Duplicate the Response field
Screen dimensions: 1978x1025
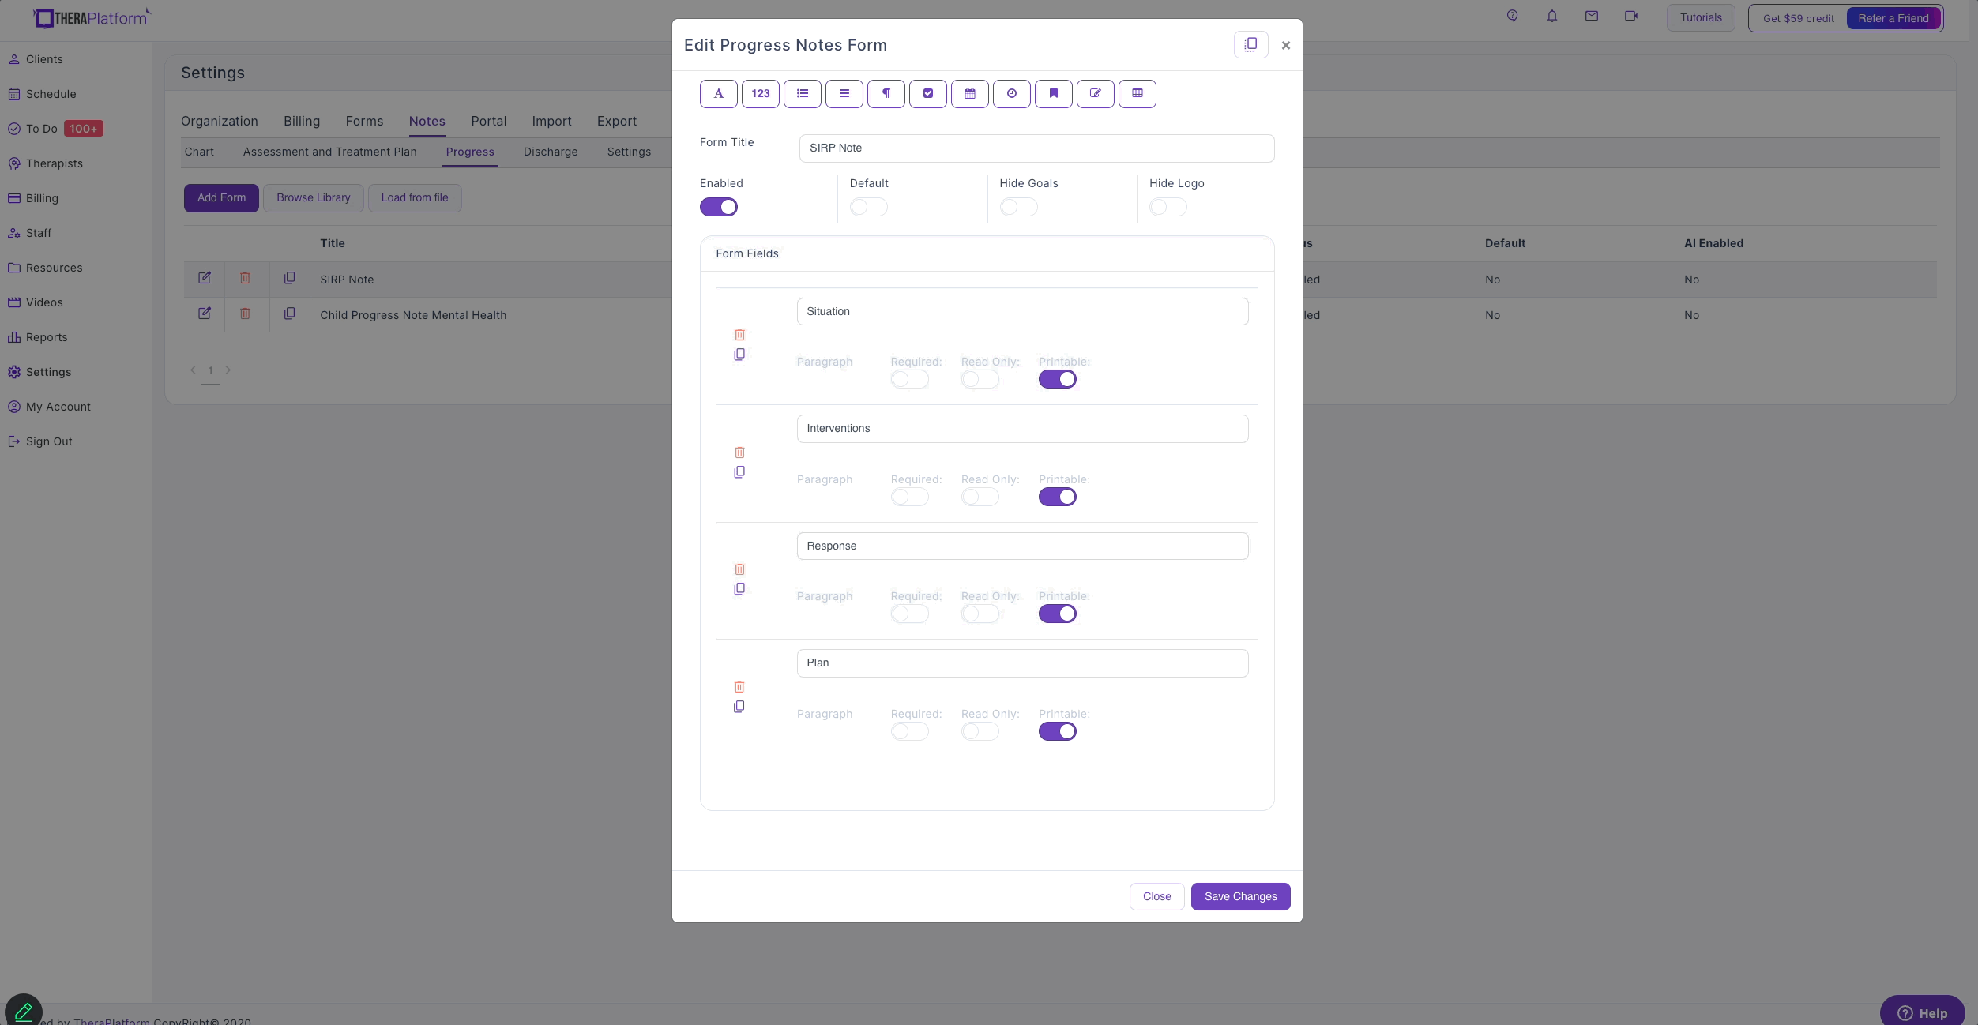[739, 589]
